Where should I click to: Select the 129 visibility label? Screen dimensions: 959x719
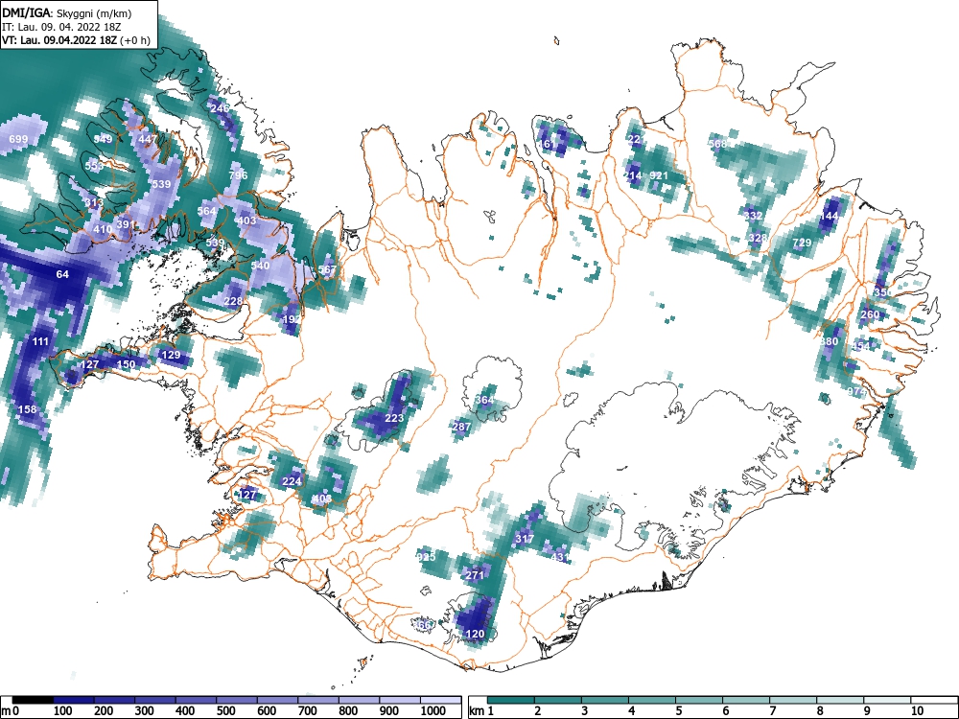click(171, 355)
